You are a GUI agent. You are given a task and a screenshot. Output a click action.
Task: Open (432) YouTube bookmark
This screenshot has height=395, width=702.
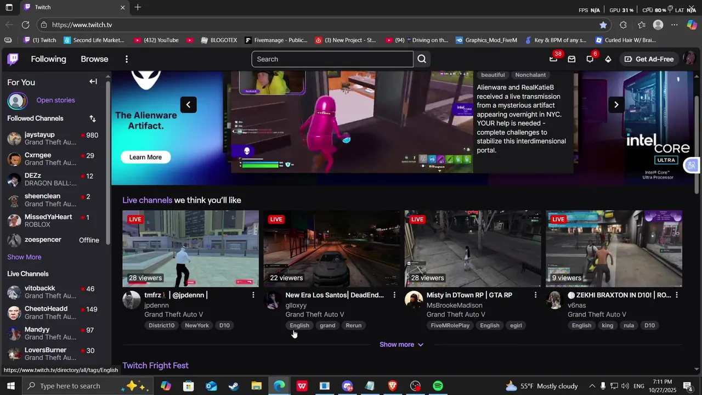point(157,40)
